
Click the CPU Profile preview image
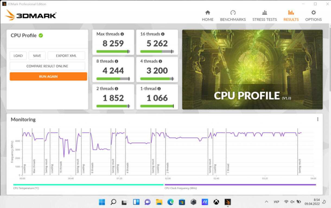252,69
